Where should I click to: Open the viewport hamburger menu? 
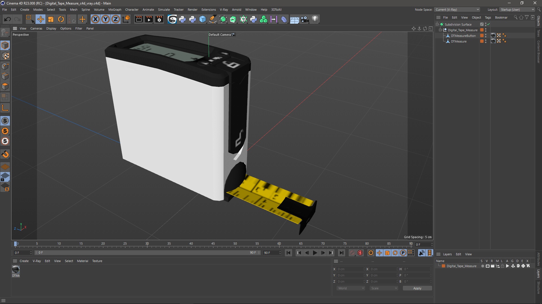(15, 28)
